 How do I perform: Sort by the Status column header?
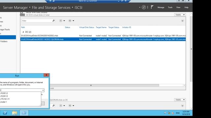point(67,27)
